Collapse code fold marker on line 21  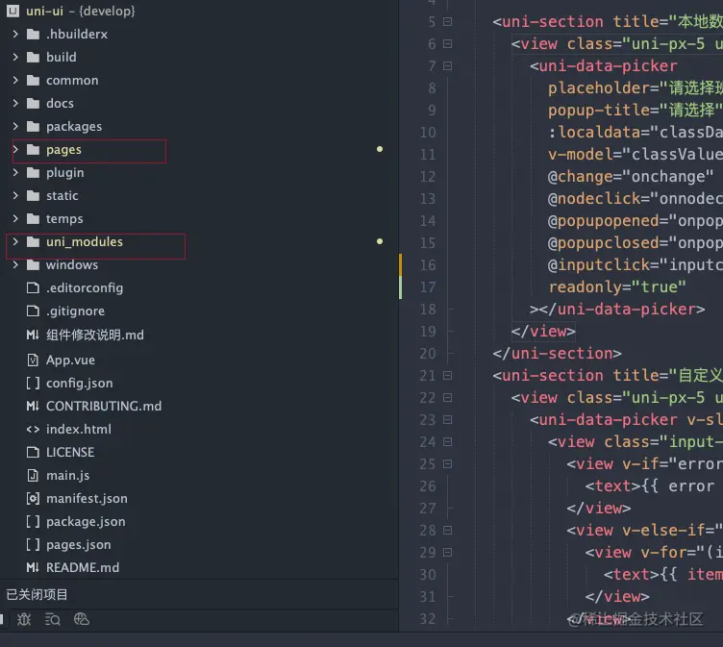point(447,375)
